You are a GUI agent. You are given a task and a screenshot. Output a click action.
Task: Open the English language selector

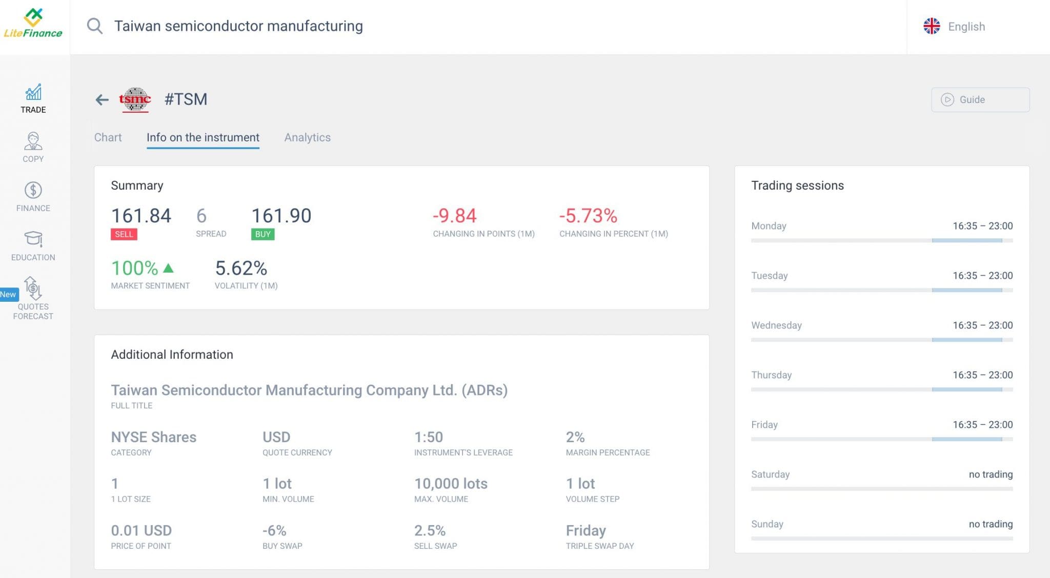pos(955,27)
